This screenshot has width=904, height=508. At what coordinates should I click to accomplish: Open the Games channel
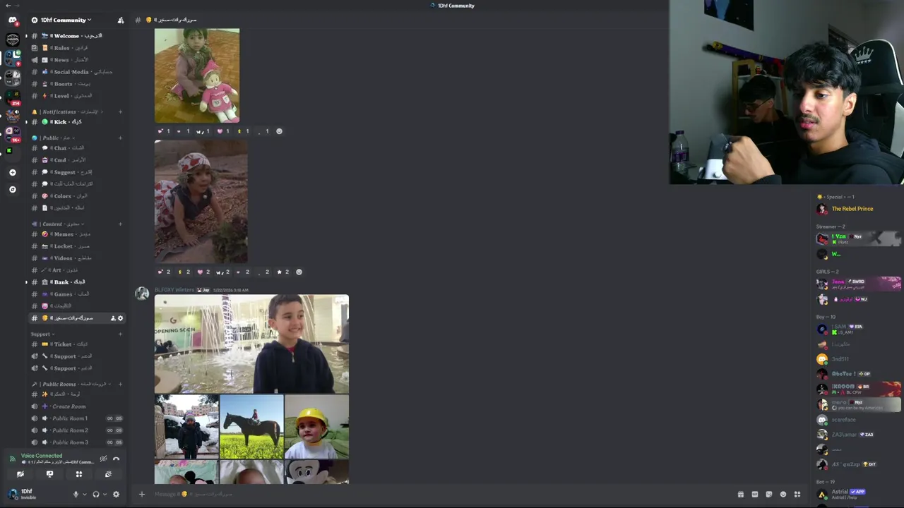[x=77, y=294]
